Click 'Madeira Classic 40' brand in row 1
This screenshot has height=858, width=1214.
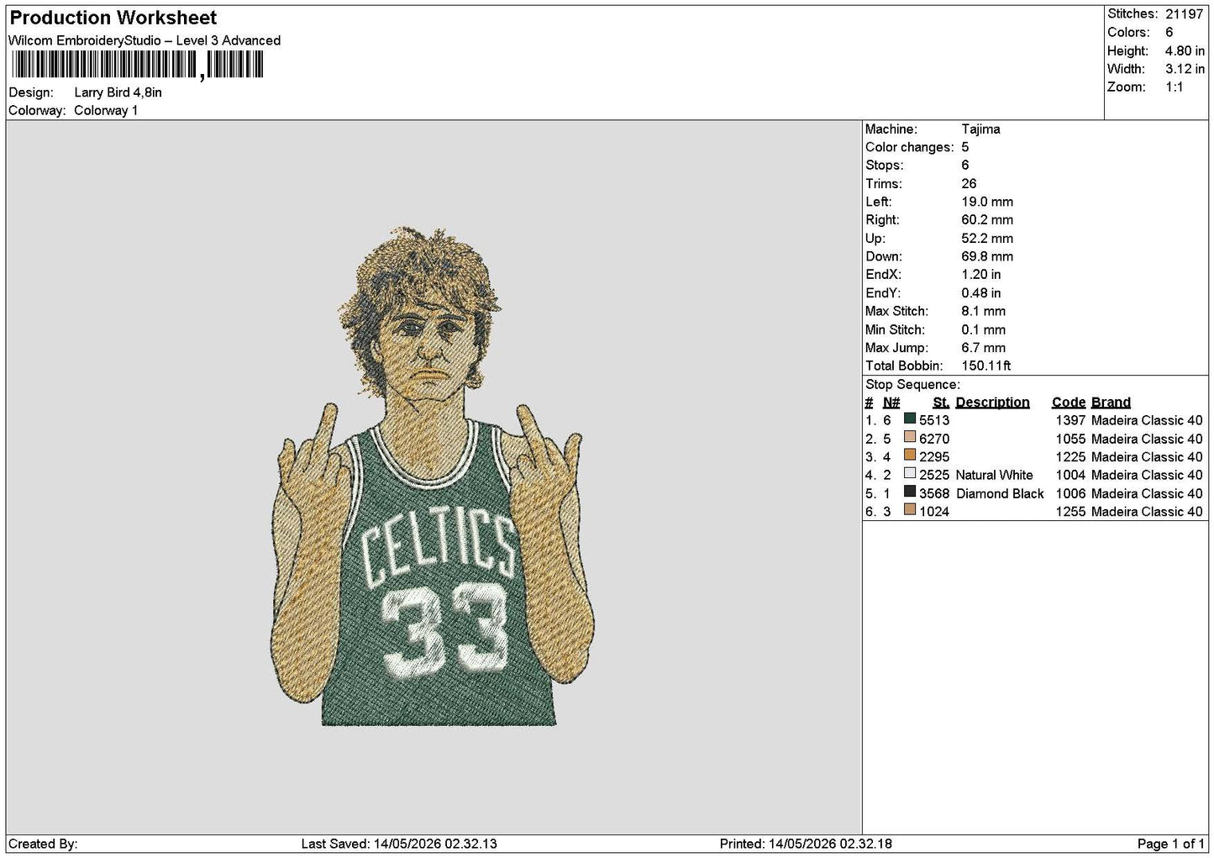pos(1147,420)
